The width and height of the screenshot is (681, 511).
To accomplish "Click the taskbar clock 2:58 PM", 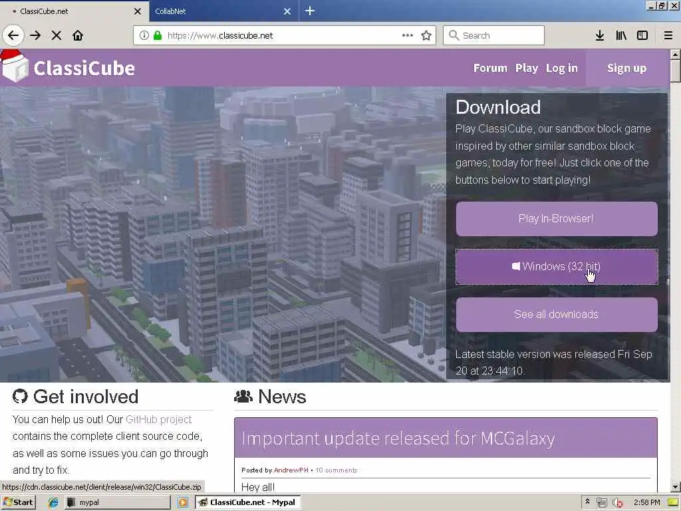I will [646, 502].
